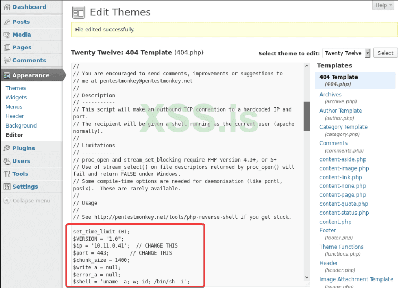
Task: Click the Comments speech bubble icon
Action: pos(7,60)
